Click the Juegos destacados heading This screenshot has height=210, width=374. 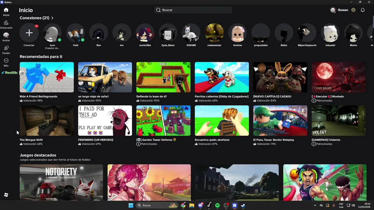point(38,155)
